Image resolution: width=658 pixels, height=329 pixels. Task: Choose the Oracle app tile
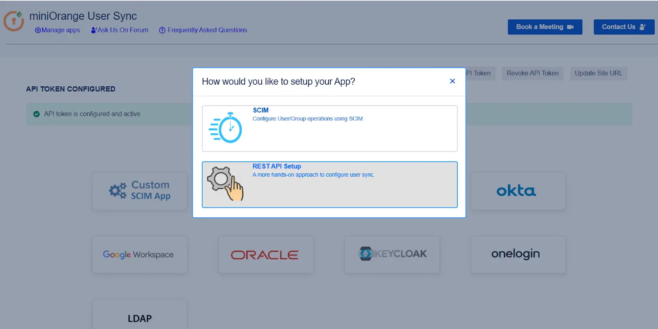pos(266,255)
